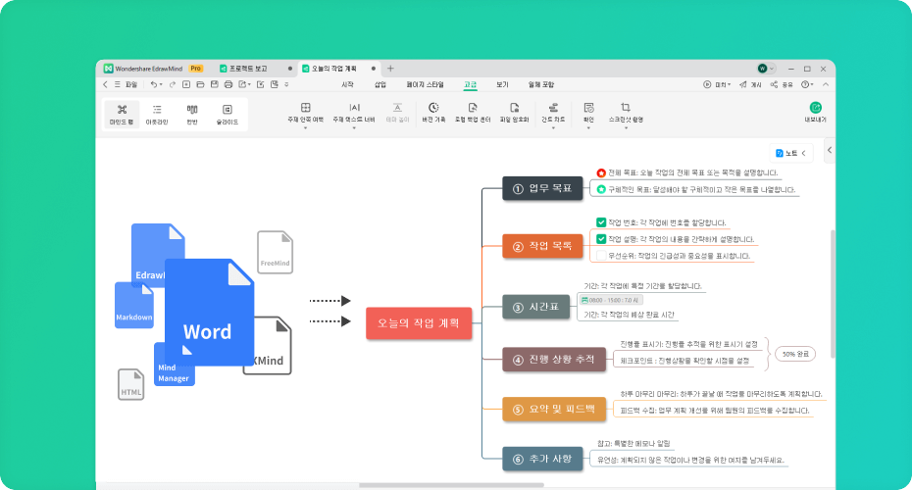The width and height of the screenshot is (912, 490).
Task: Click the central '오늘의 작업 계획' topic
Action: pyautogui.click(x=419, y=323)
